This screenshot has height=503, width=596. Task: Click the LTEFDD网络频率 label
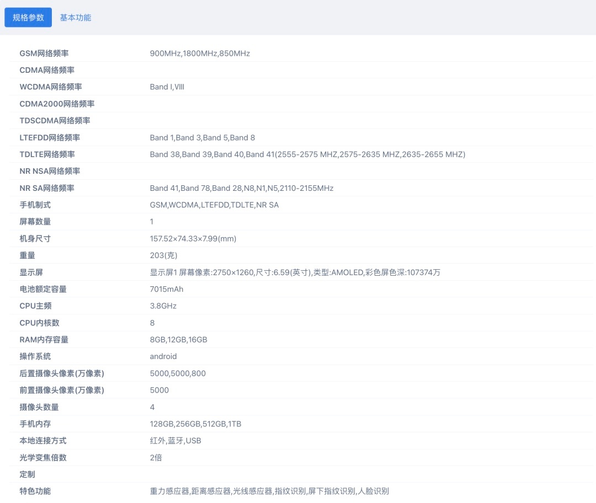tap(50, 137)
